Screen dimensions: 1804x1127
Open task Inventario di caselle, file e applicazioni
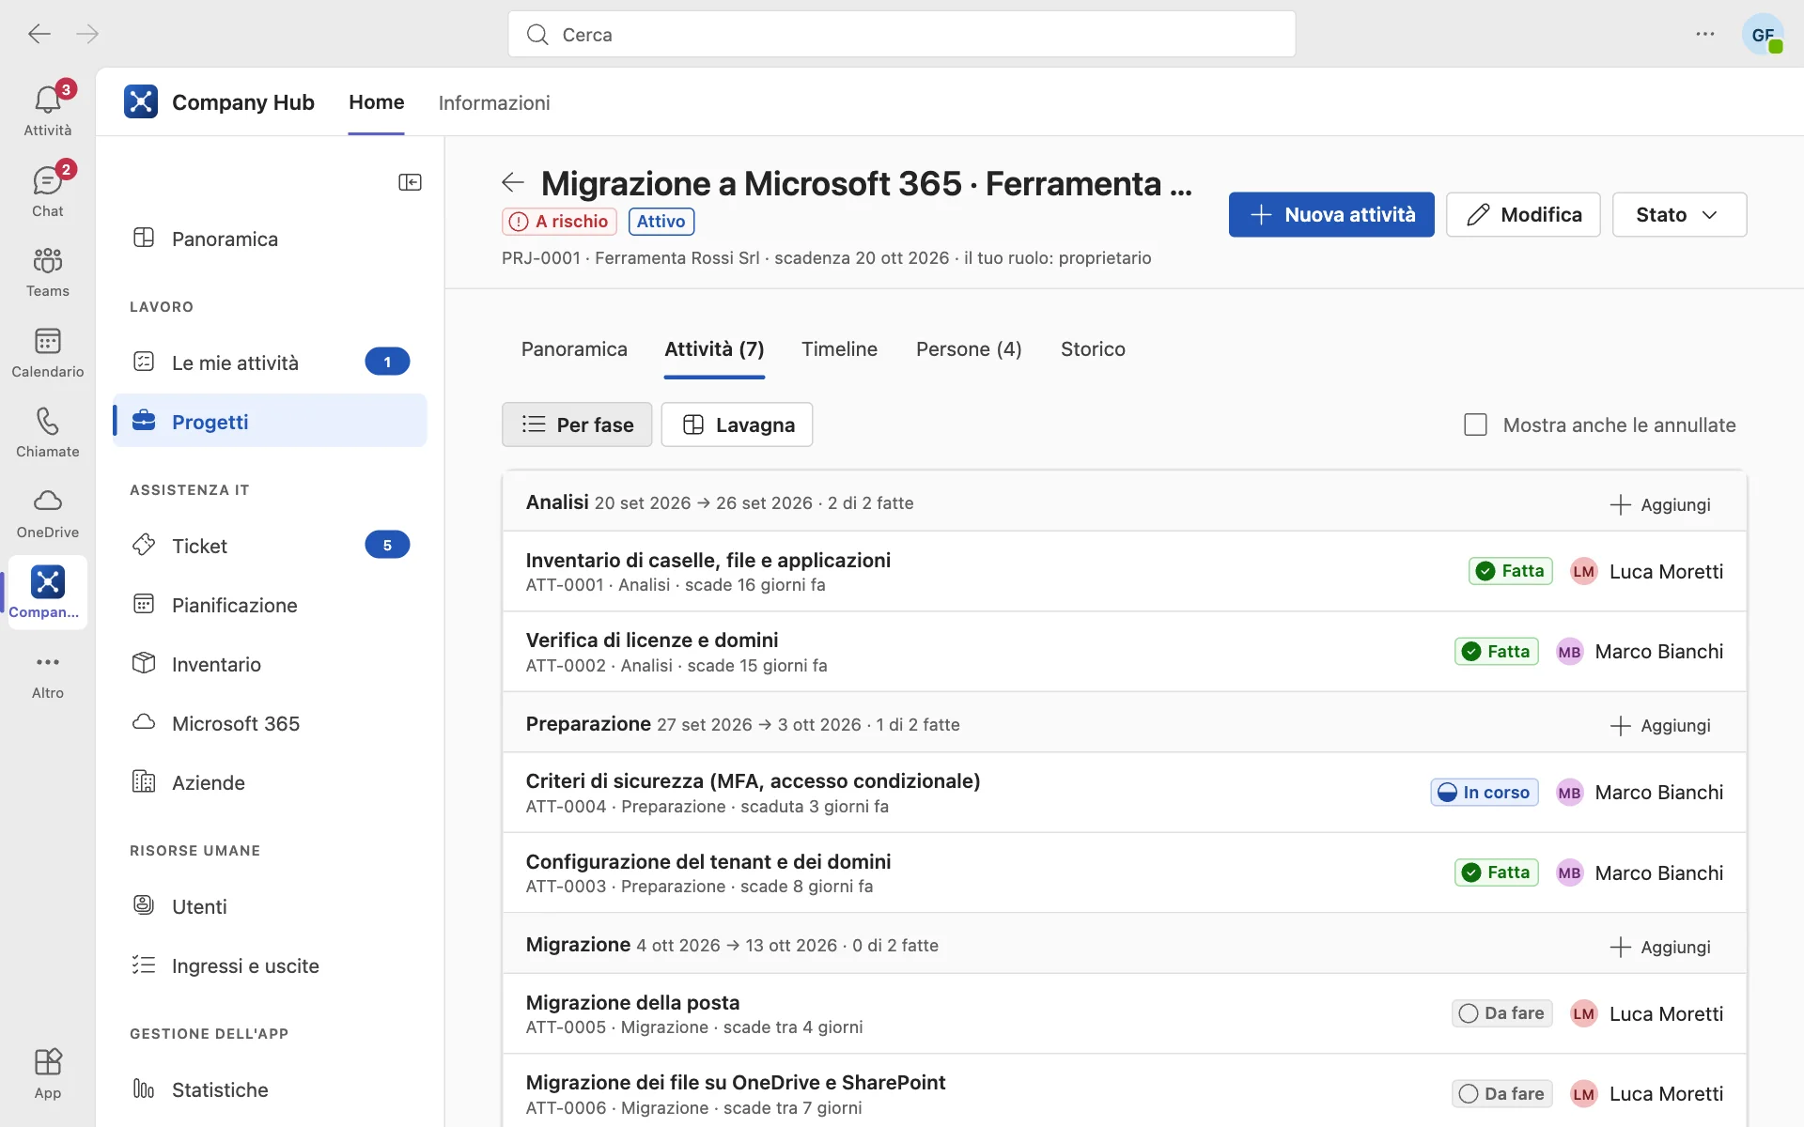pyautogui.click(x=1125, y=571)
